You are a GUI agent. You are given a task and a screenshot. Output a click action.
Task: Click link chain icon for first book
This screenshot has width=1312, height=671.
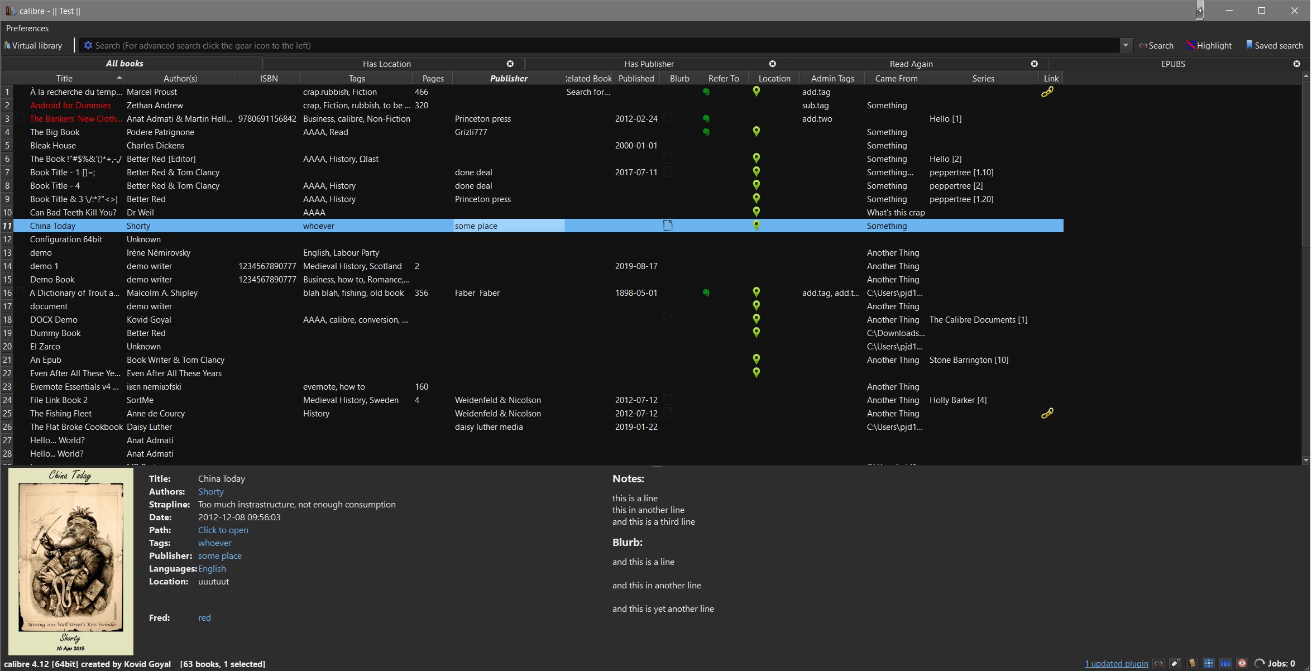[x=1047, y=92]
